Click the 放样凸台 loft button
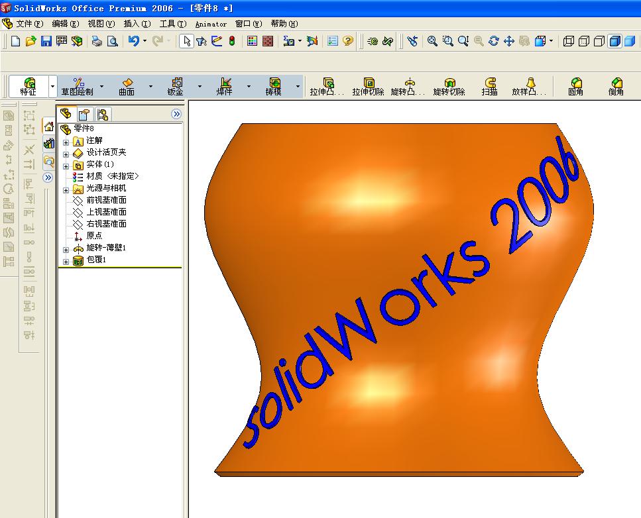The width and height of the screenshot is (641, 518). 530,86
